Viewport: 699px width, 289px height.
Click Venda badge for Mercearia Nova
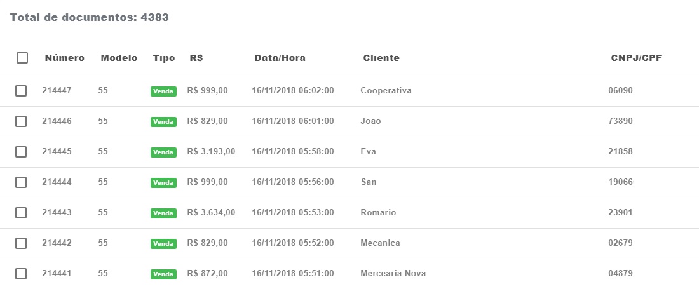point(163,274)
